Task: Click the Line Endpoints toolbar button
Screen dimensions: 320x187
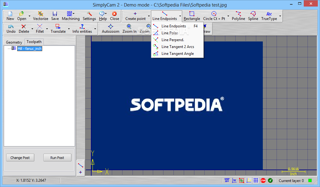Action: pos(165,16)
